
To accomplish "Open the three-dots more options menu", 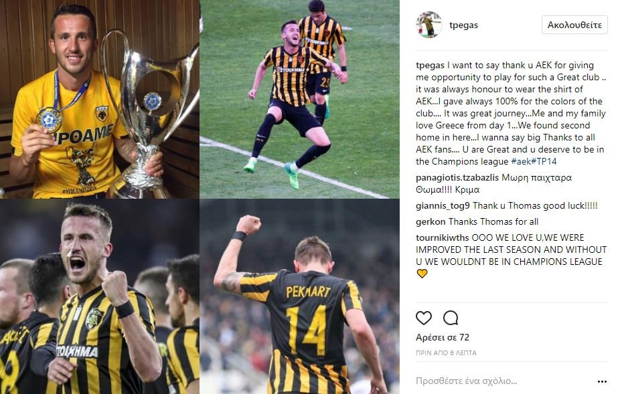I will pyautogui.click(x=602, y=381).
